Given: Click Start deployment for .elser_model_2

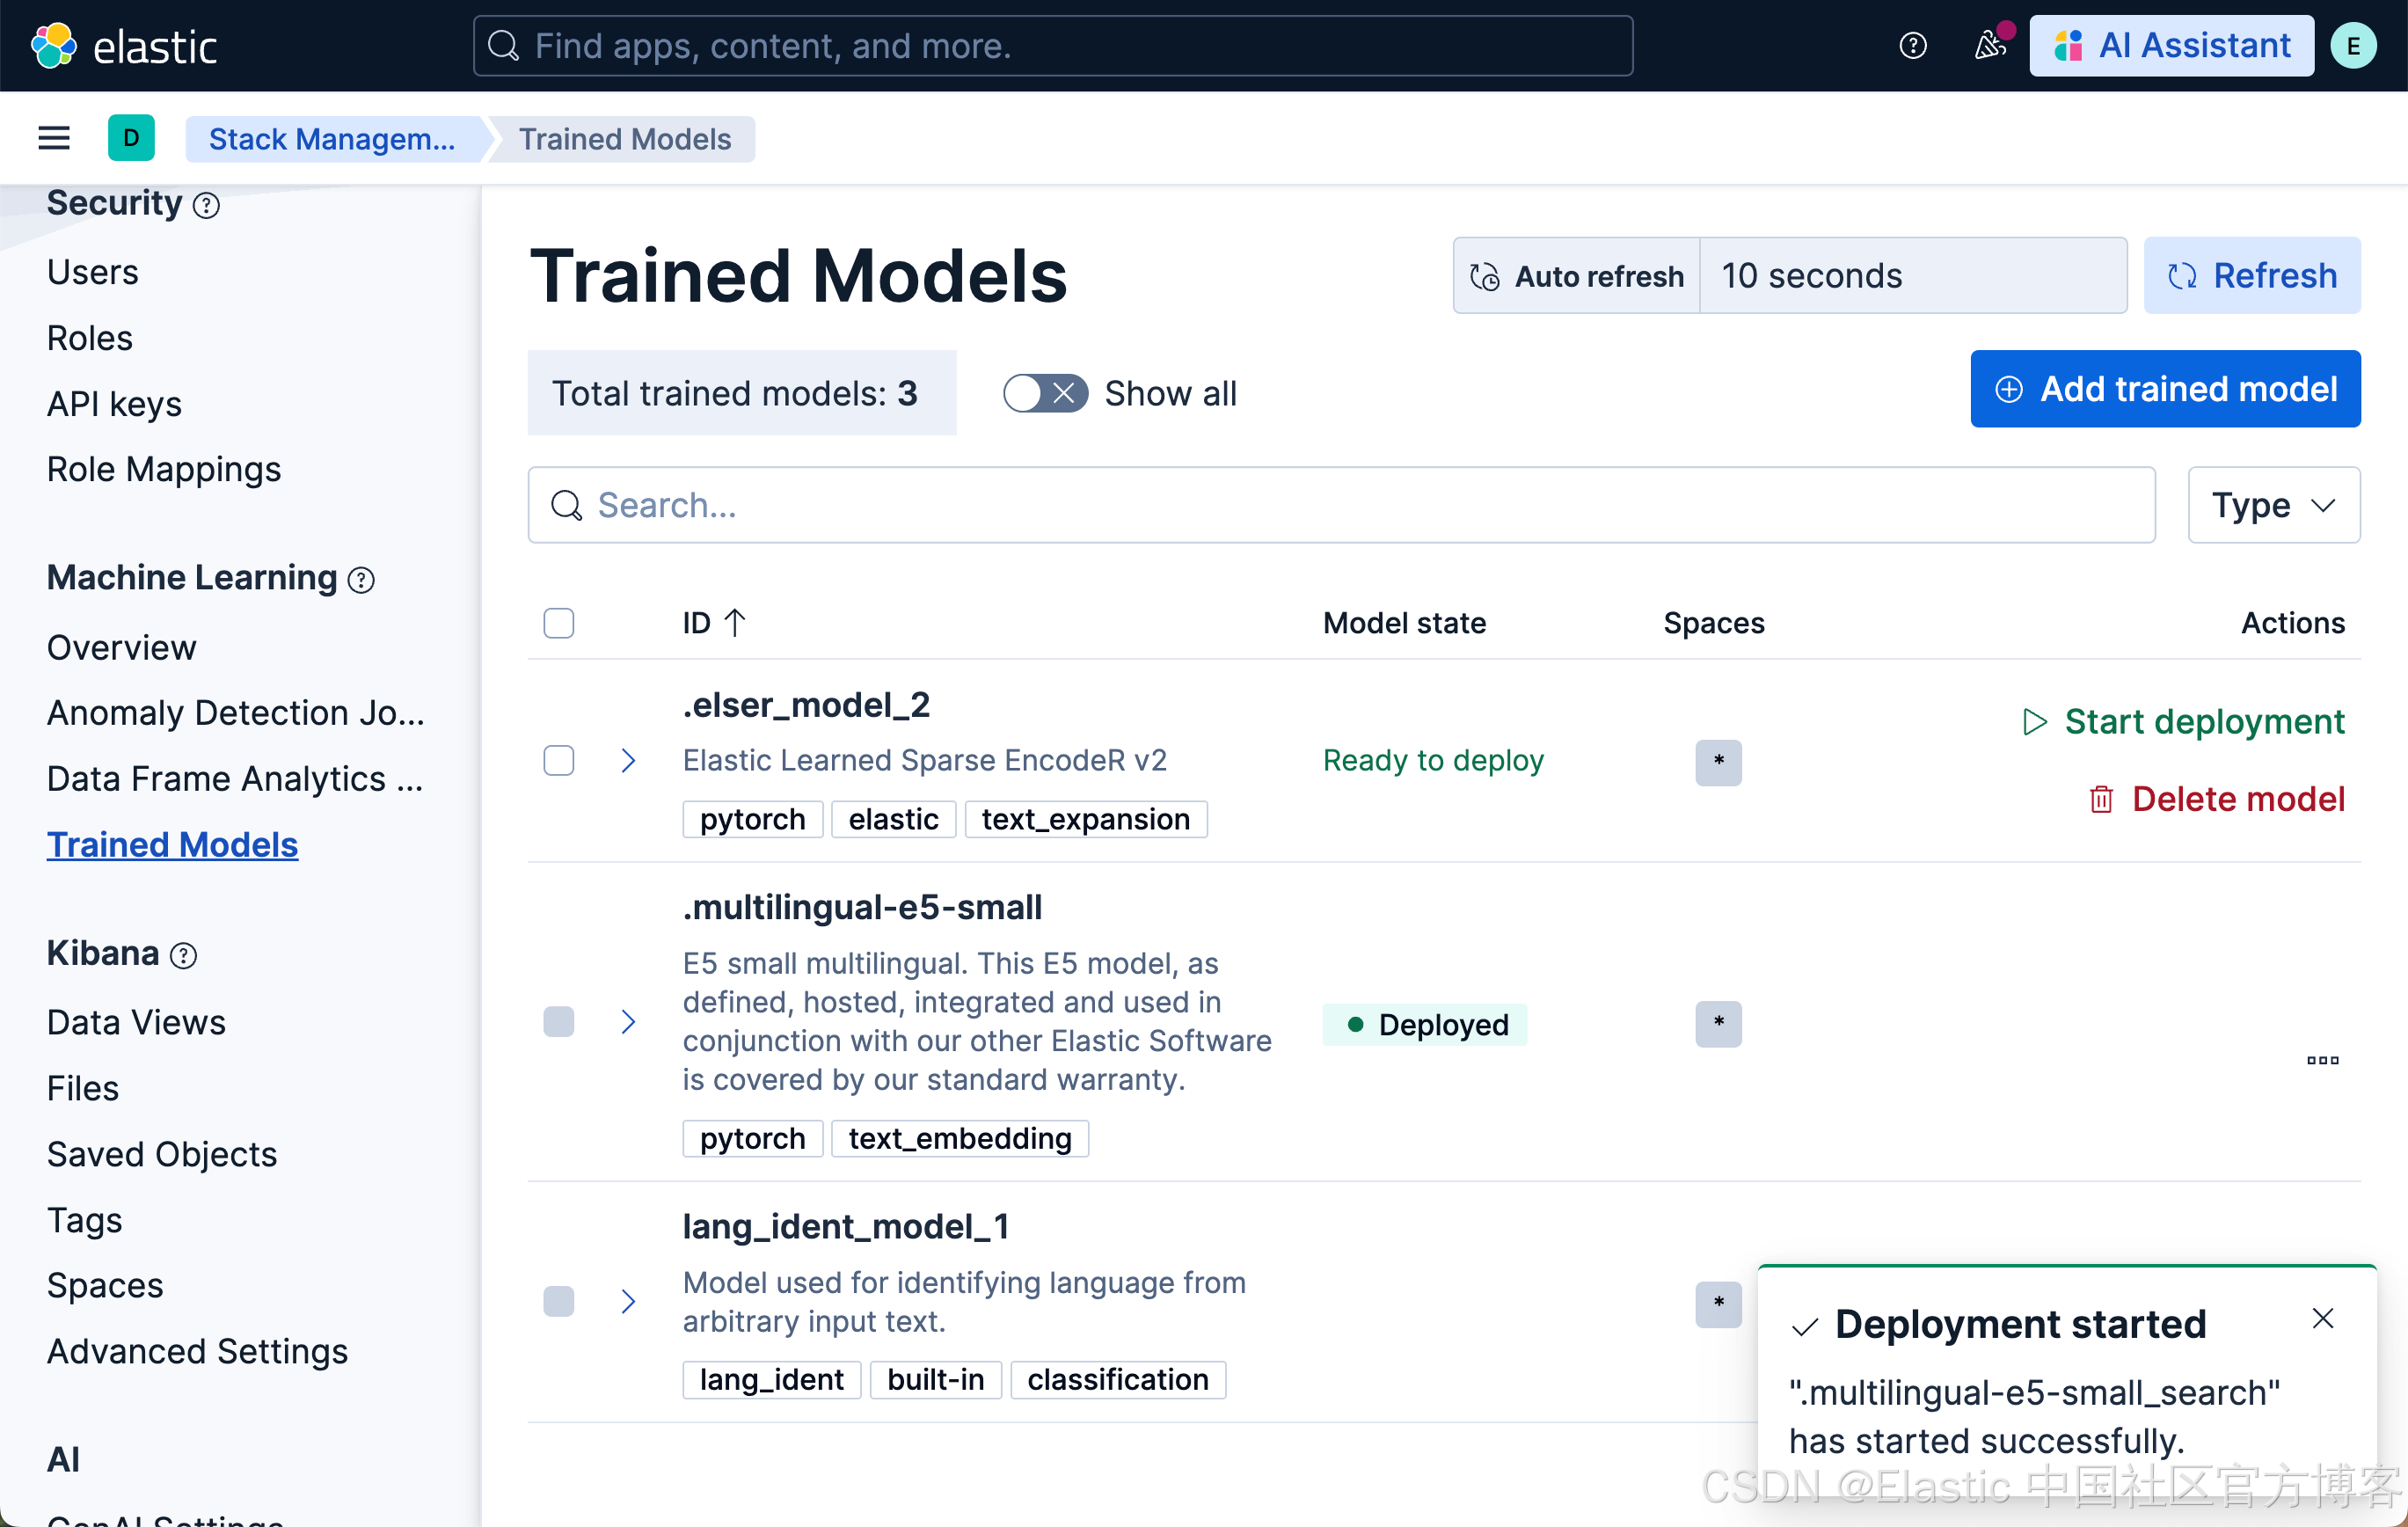Looking at the screenshot, I should 2183,721.
